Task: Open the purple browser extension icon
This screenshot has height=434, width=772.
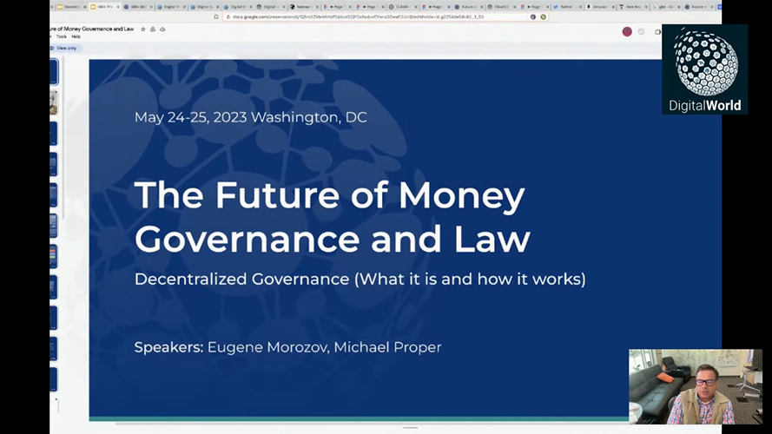Action: [533, 16]
